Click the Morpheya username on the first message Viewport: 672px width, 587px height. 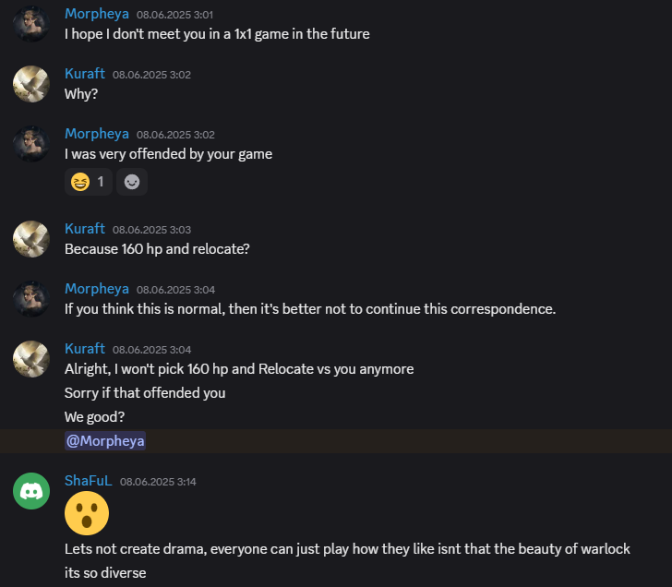[96, 14]
